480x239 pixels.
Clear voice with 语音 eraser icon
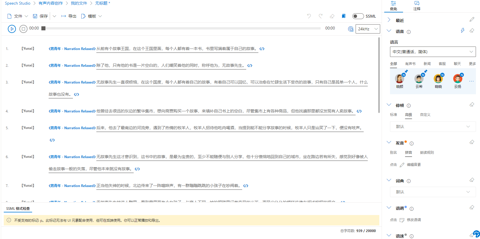tap(472, 31)
